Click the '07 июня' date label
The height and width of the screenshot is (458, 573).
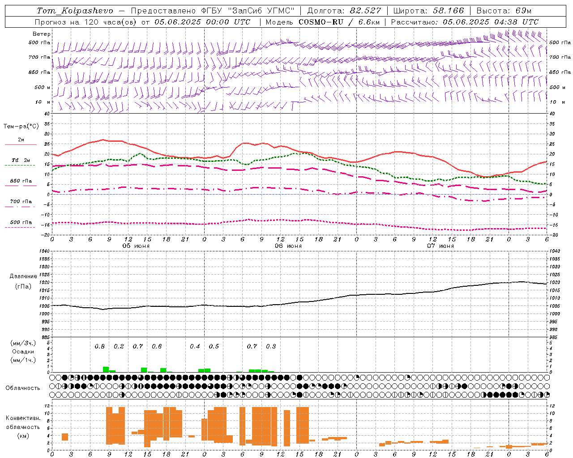(440, 246)
